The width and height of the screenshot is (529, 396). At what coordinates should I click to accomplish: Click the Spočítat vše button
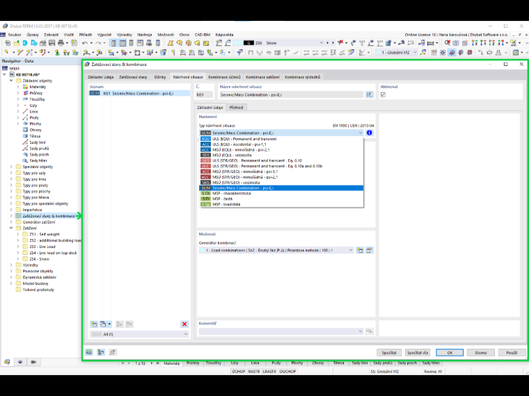click(418, 352)
